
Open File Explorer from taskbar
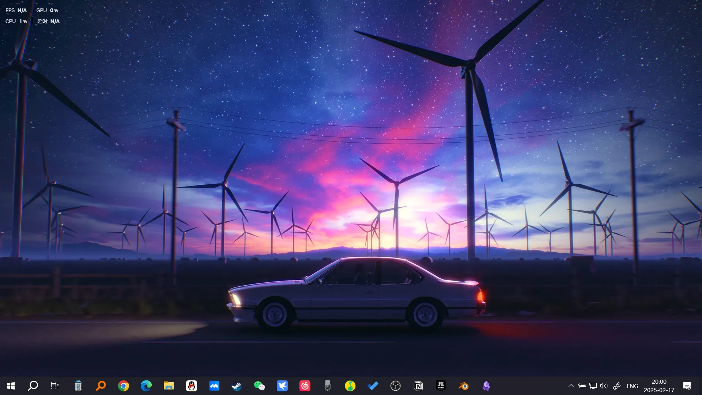[x=169, y=386]
